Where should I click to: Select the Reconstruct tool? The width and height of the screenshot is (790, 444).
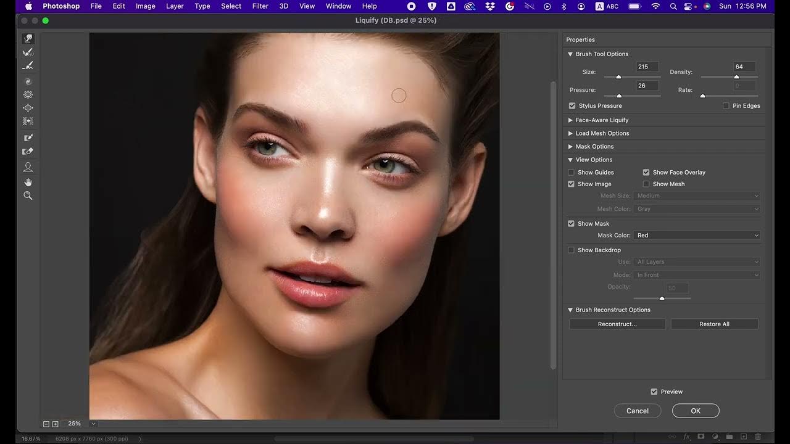[28, 52]
